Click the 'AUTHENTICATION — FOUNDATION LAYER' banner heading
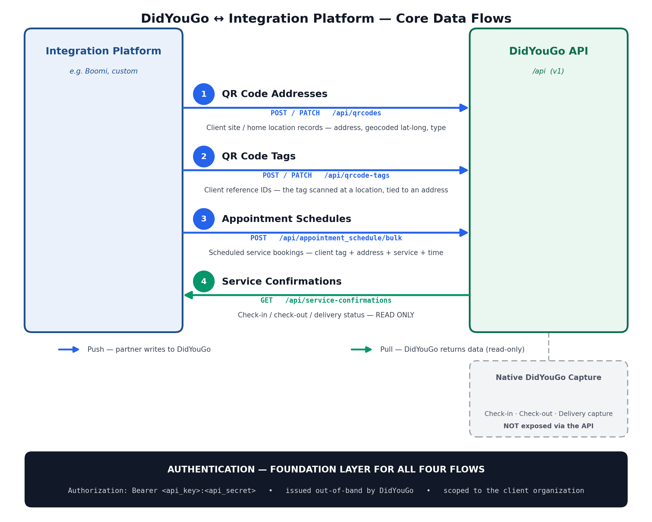Image resolution: width=652 pixels, height=522 pixels. pos(326,470)
